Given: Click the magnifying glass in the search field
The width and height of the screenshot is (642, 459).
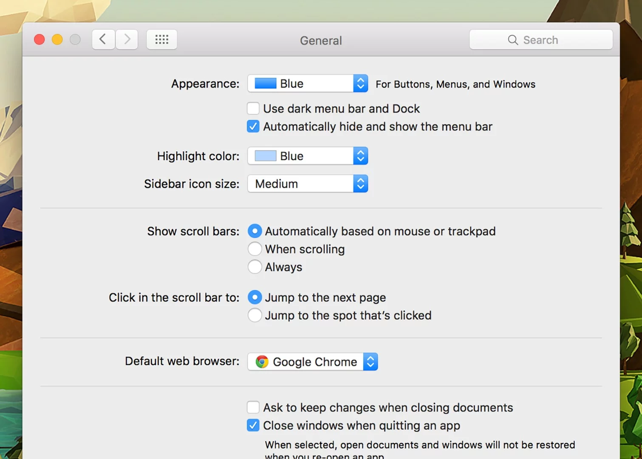Looking at the screenshot, I should [x=513, y=40].
